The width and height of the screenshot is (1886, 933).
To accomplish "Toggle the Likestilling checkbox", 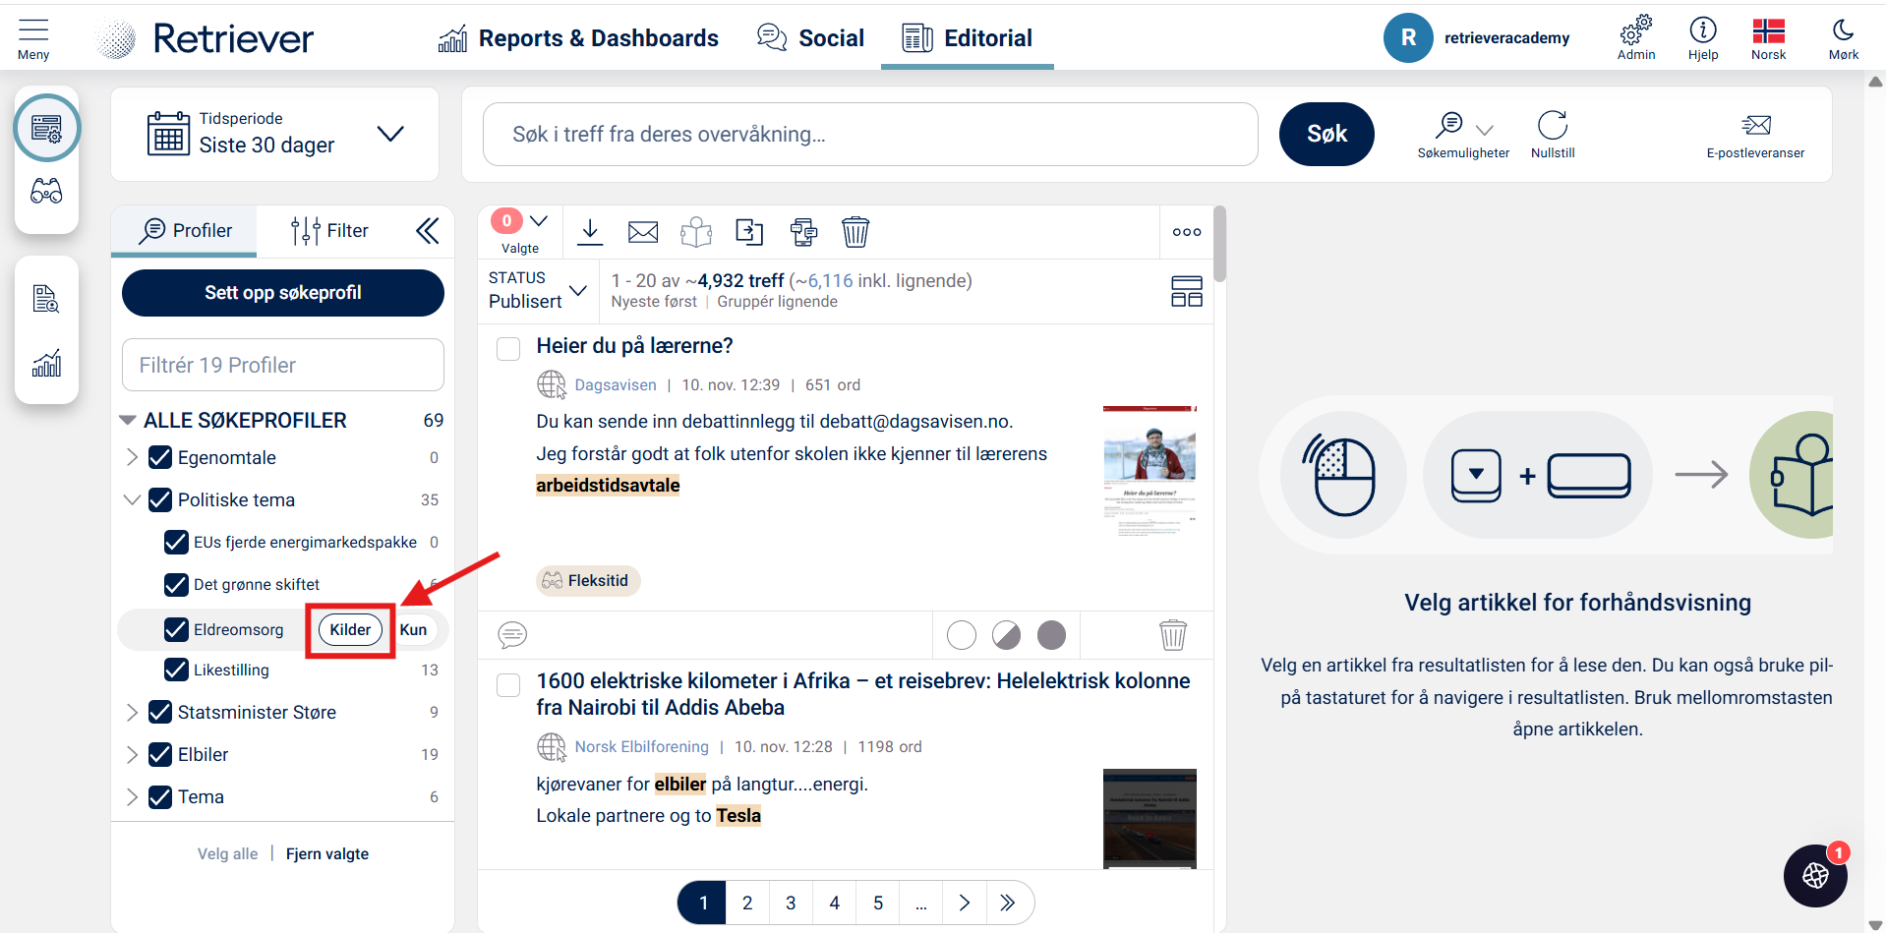I will pyautogui.click(x=176, y=670).
